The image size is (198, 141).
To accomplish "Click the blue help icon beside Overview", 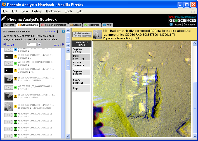I will click(x=63, y=32).
